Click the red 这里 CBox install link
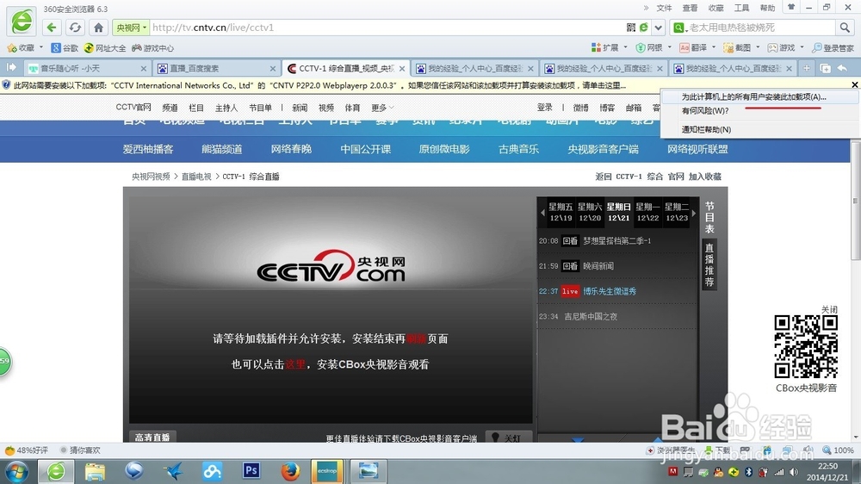Screen dimensions: 861x484 pos(294,364)
